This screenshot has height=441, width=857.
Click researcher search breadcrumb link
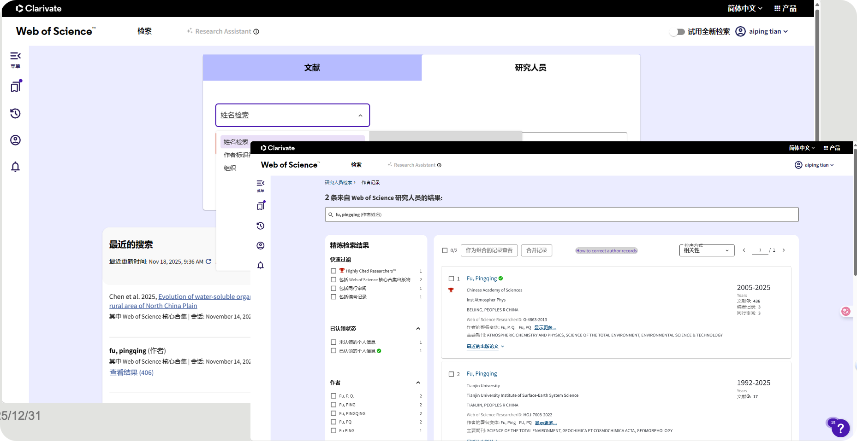339,183
